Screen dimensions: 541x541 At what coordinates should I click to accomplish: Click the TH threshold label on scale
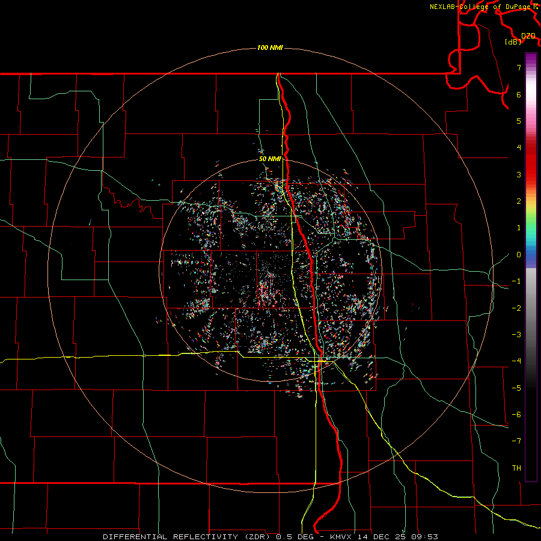pyautogui.click(x=516, y=468)
